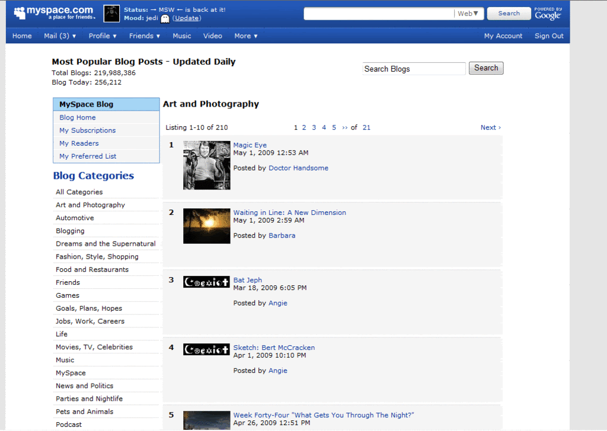Select Movies, TV, Celebrities category
607x431 pixels.
94,347
